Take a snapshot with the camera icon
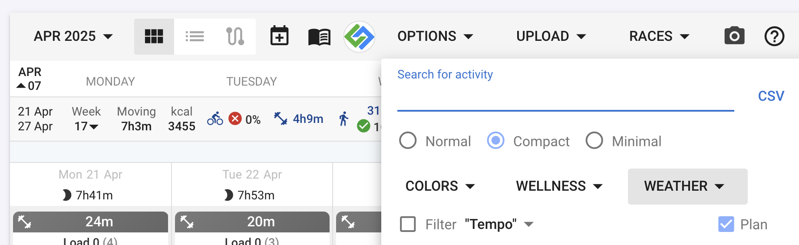 pos(734,36)
